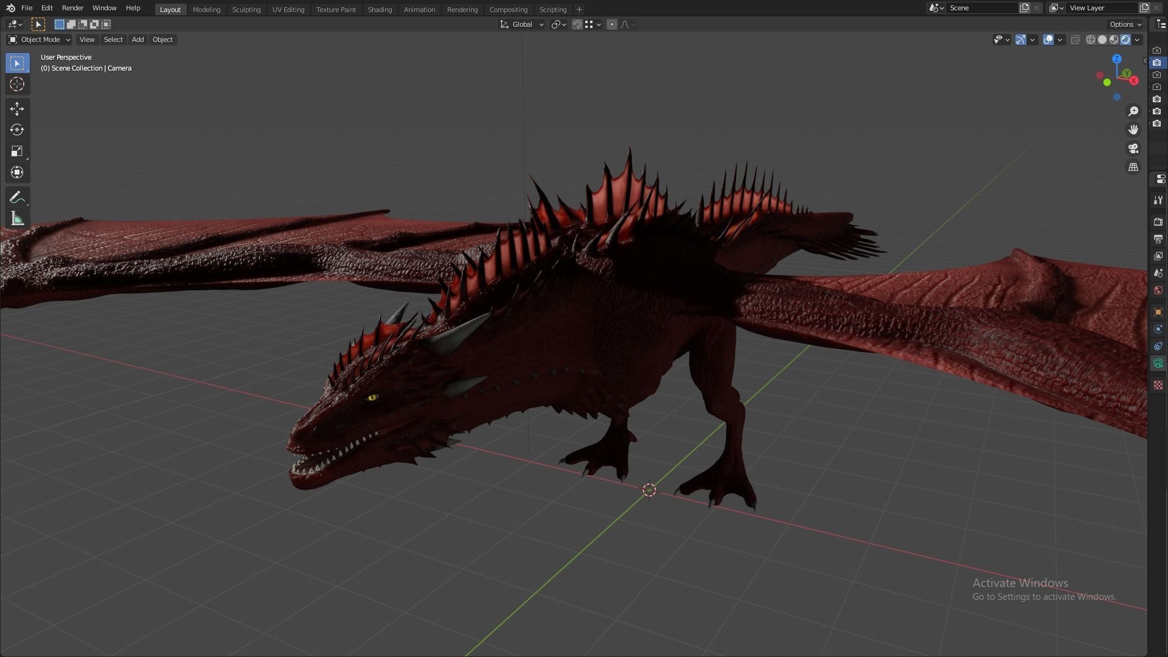Click the Scene name field
The image size is (1168, 657).
pyautogui.click(x=982, y=8)
